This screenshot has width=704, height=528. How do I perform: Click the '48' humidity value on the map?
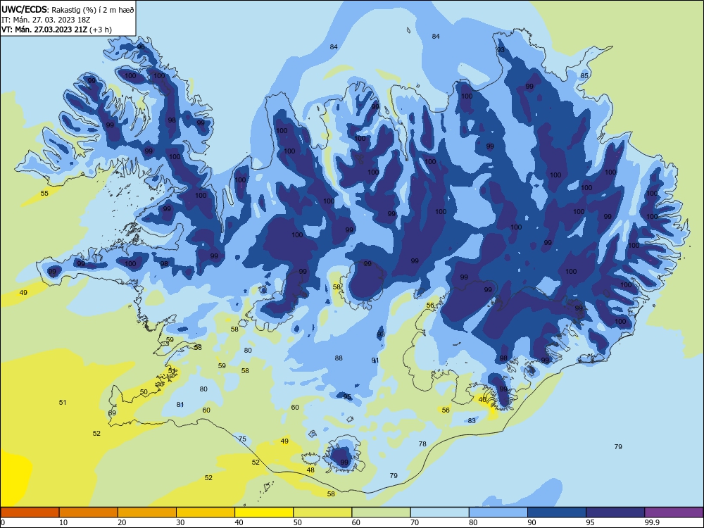coord(310,470)
